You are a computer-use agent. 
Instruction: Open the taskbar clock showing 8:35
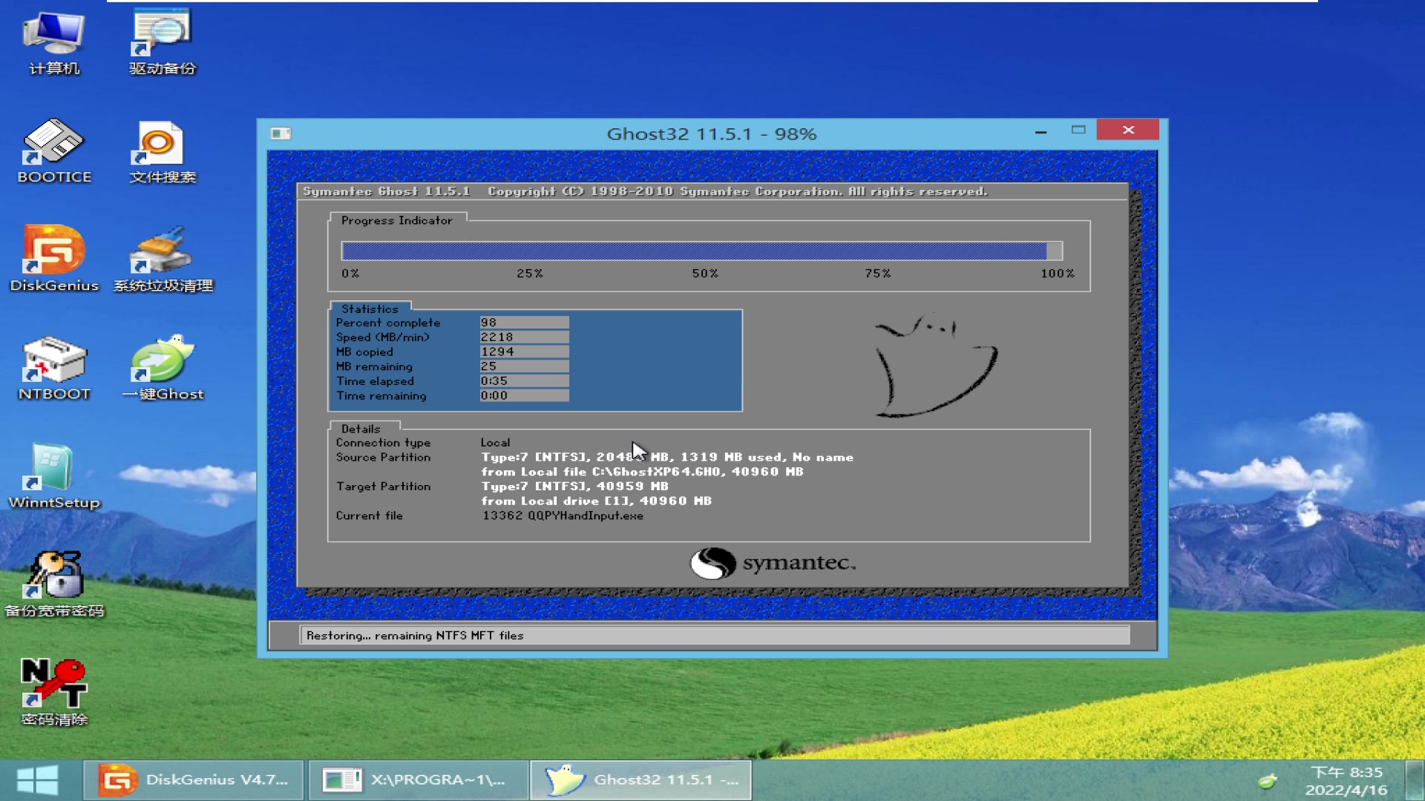pyautogui.click(x=1346, y=781)
